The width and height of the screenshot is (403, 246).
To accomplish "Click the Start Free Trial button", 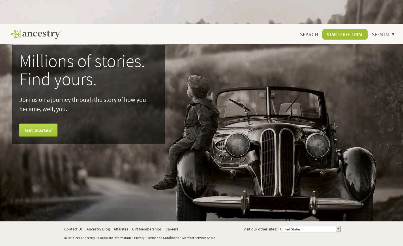I will (345, 34).
